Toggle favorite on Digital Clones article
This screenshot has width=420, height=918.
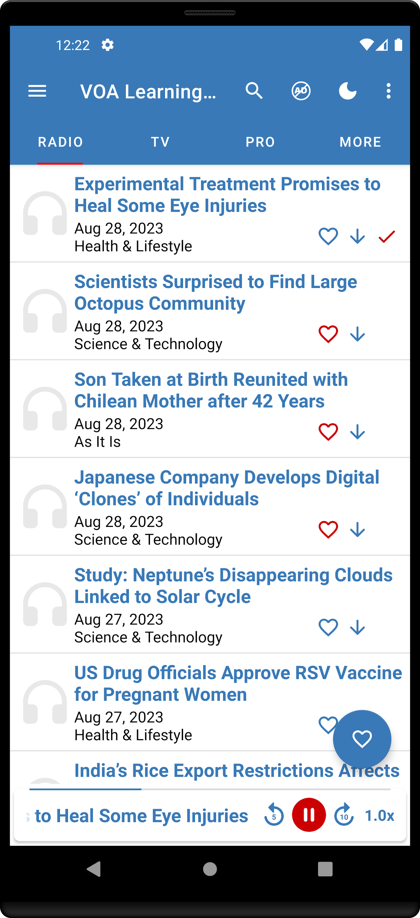click(x=328, y=530)
